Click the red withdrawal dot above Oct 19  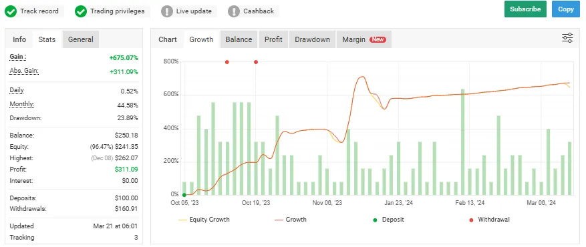256,62
